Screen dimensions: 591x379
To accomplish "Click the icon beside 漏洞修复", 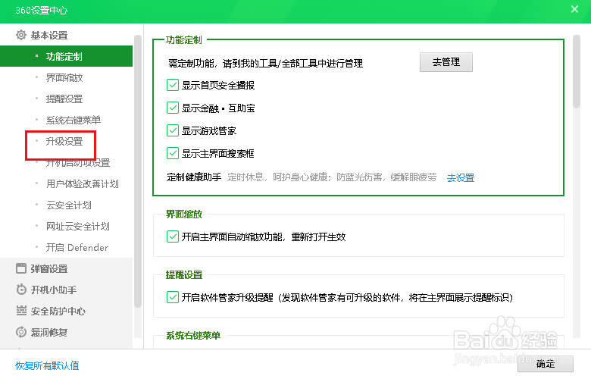I will tap(21, 332).
